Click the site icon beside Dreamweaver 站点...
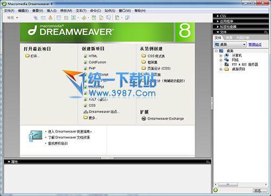The height and width of the screenshot is (196, 271). click(86, 112)
